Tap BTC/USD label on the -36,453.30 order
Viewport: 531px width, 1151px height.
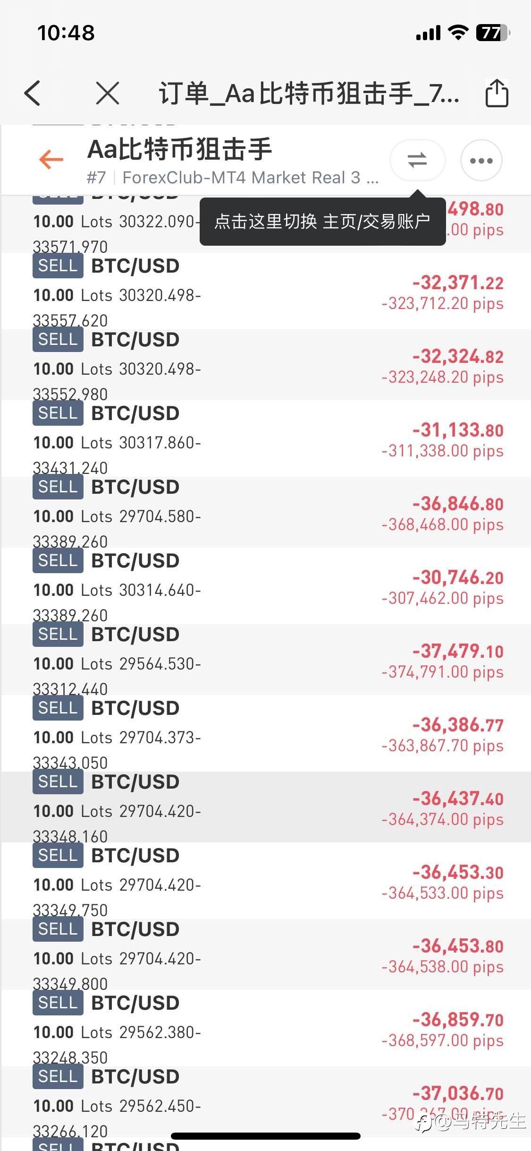pos(135,856)
